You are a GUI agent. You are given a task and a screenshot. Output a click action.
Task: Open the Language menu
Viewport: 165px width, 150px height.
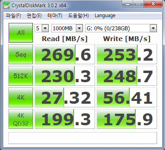pos(105,16)
